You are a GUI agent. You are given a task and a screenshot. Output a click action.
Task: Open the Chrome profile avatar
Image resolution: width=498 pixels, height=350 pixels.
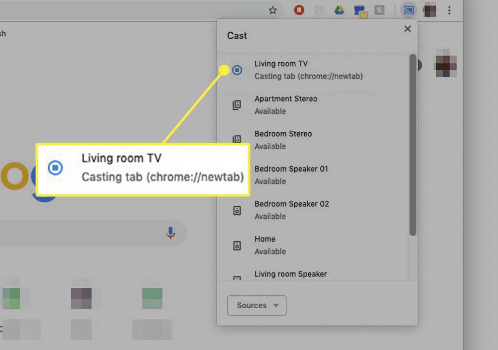pos(430,10)
